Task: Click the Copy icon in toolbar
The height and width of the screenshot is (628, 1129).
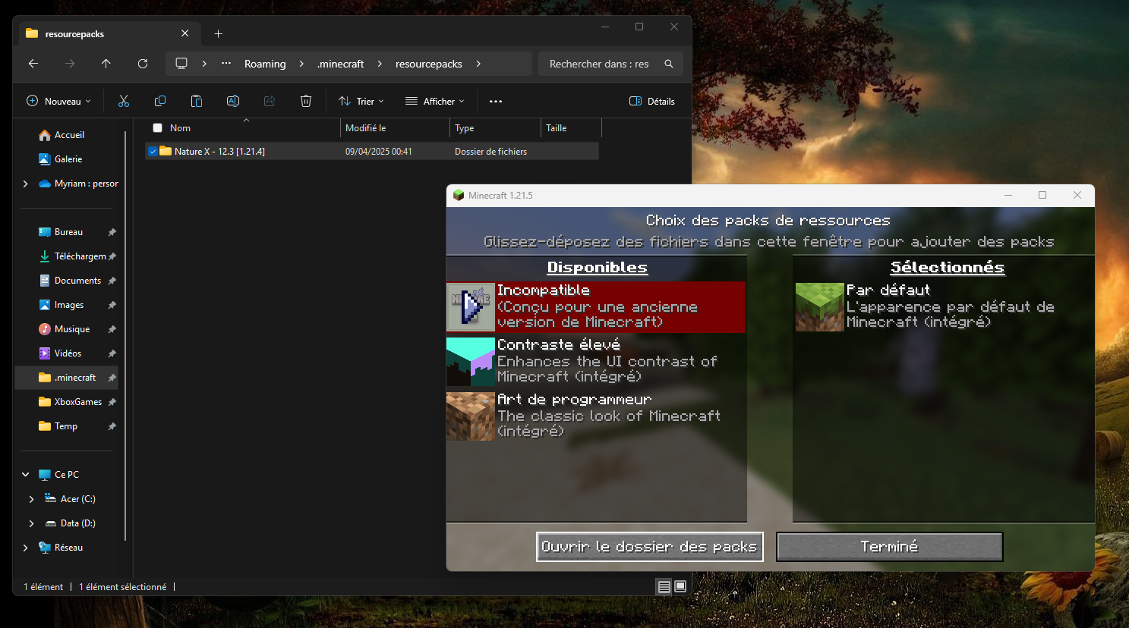Action: 160,101
